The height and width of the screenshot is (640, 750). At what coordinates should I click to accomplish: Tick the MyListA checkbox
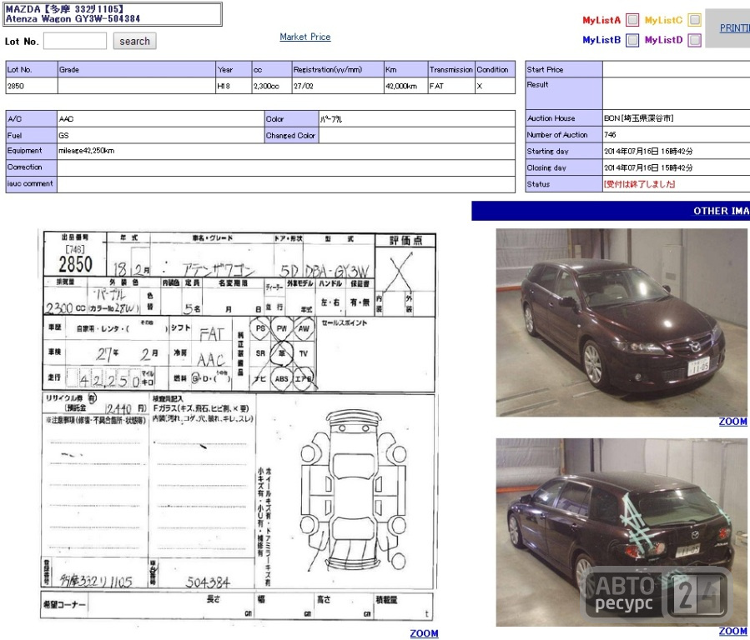(x=632, y=20)
